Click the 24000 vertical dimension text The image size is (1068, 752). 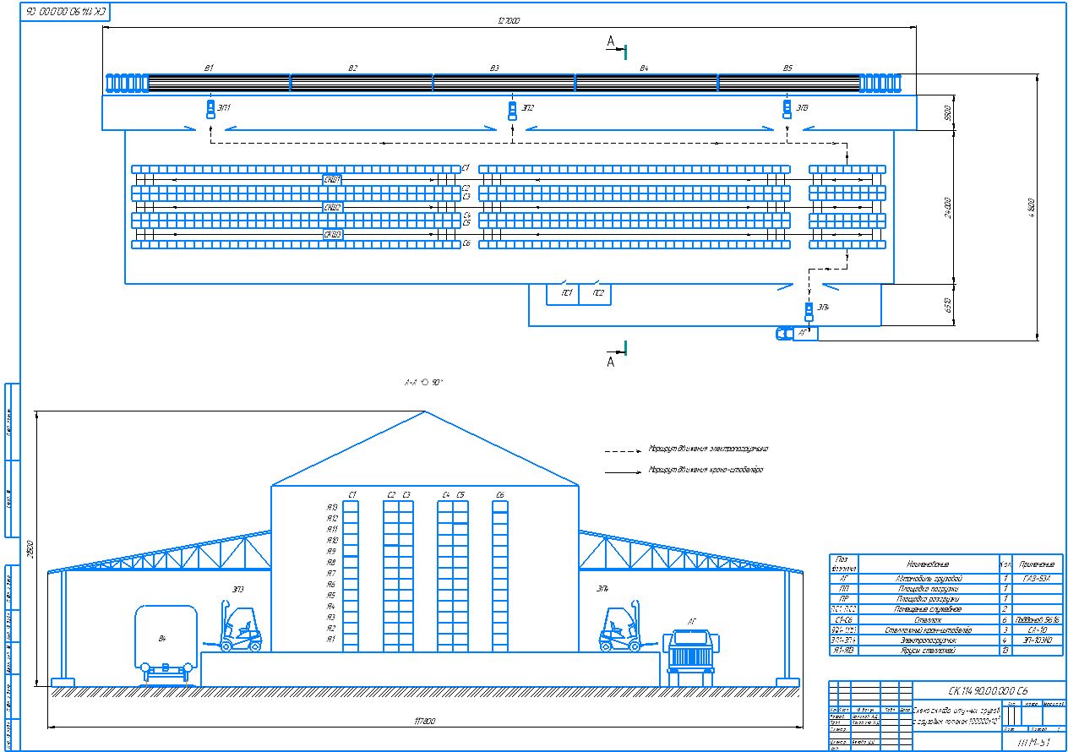(948, 206)
